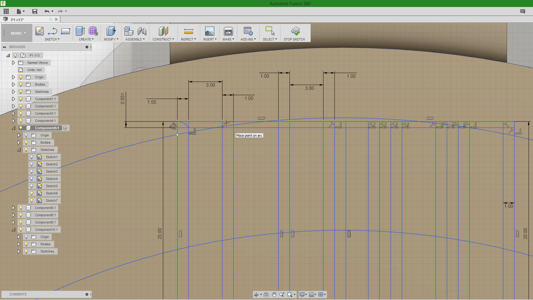Click the 3D Print make icon
Screen dimensions: 533x300
(228, 31)
